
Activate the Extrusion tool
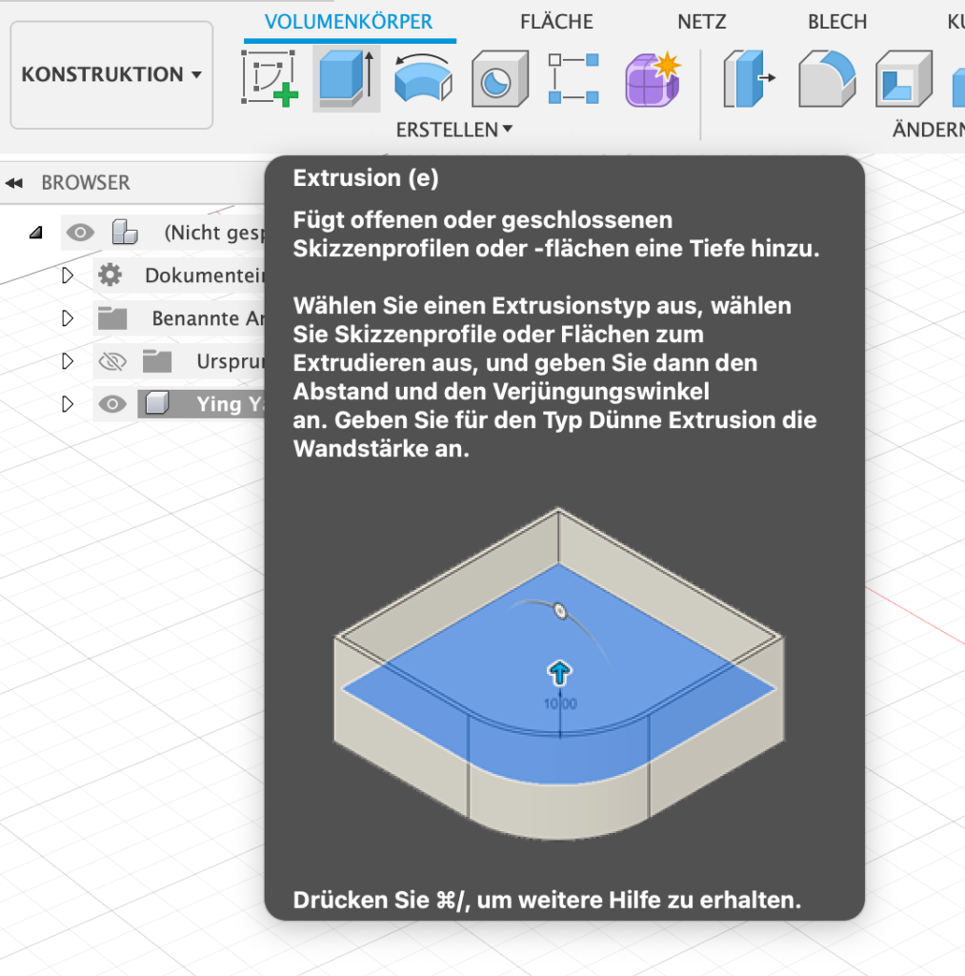coord(346,77)
